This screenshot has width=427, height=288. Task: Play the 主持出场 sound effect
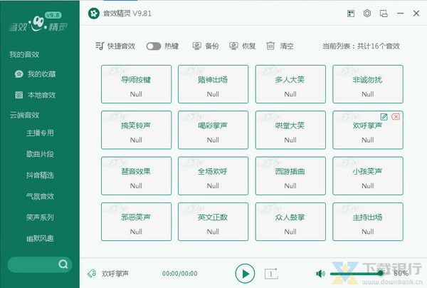(x=368, y=222)
